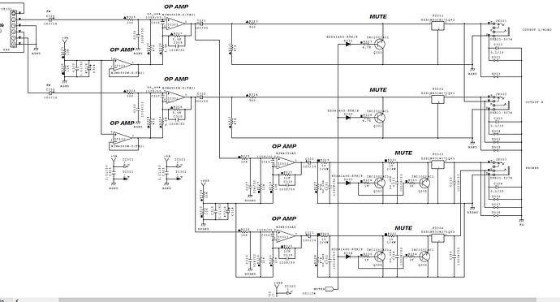Click the PG ground symbol

click(x=521, y=220)
